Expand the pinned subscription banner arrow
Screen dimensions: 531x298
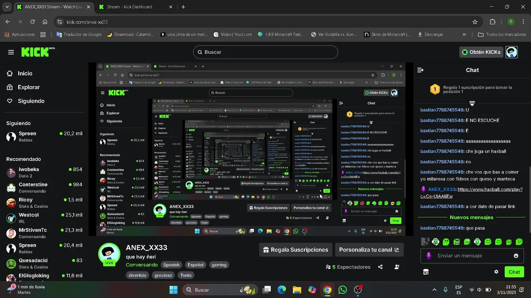472,103
